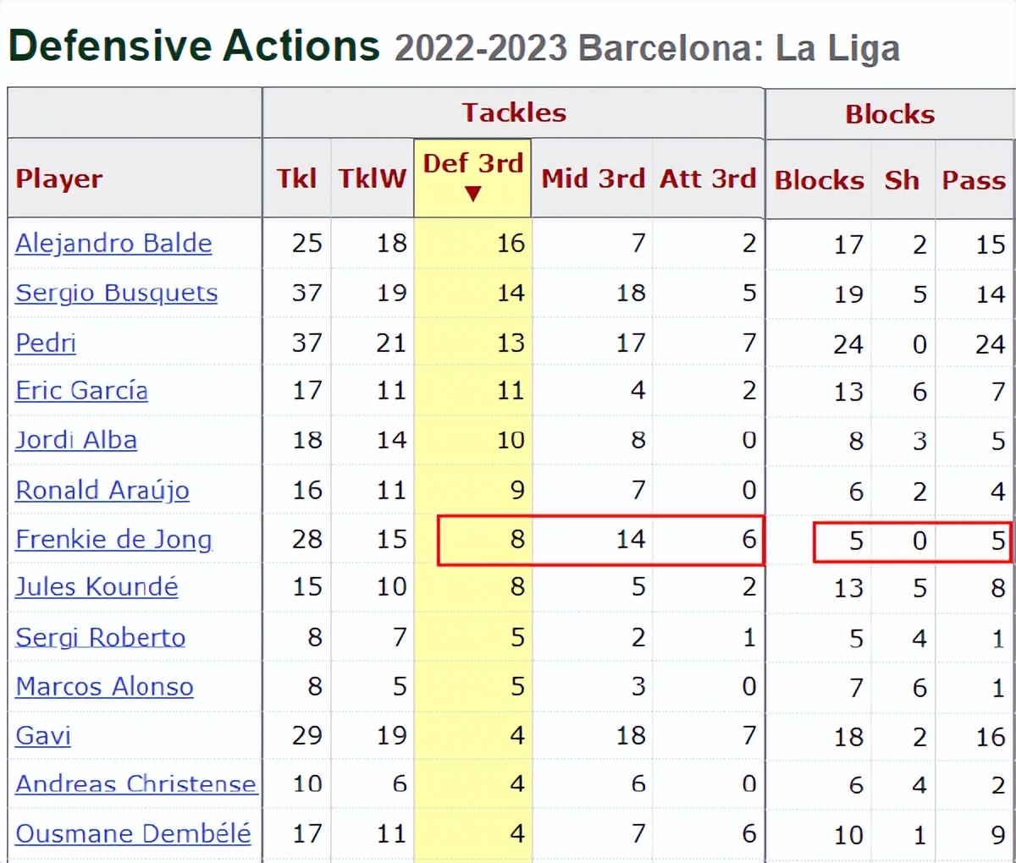Click the Gavi link
1016x863 pixels.
[x=42, y=735]
